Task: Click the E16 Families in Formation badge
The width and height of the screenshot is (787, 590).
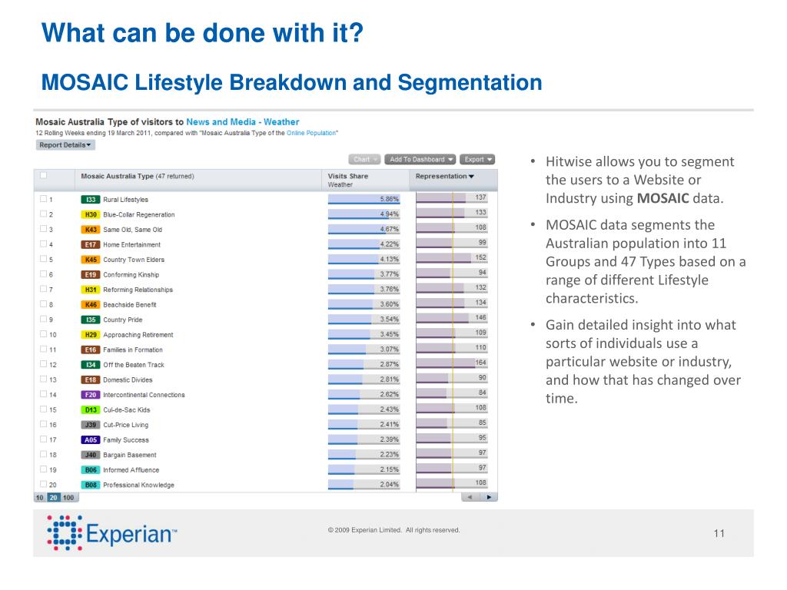Action: coord(91,350)
